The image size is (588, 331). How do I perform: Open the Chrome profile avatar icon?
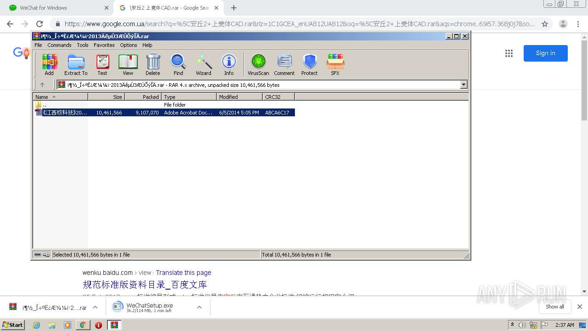[x=563, y=24]
